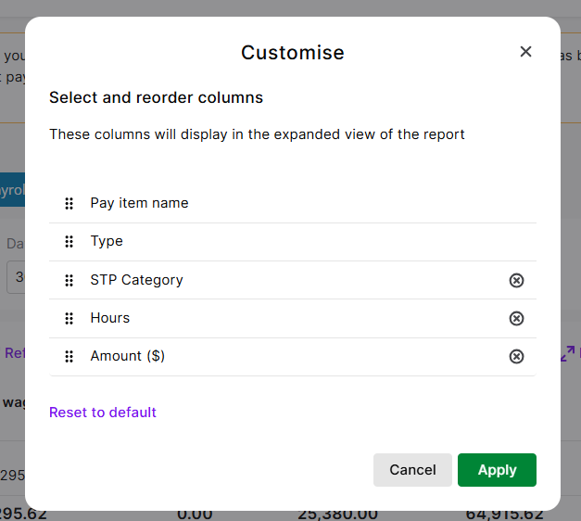
Task: Select the Pay item name row
Action: [x=139, y=203]
